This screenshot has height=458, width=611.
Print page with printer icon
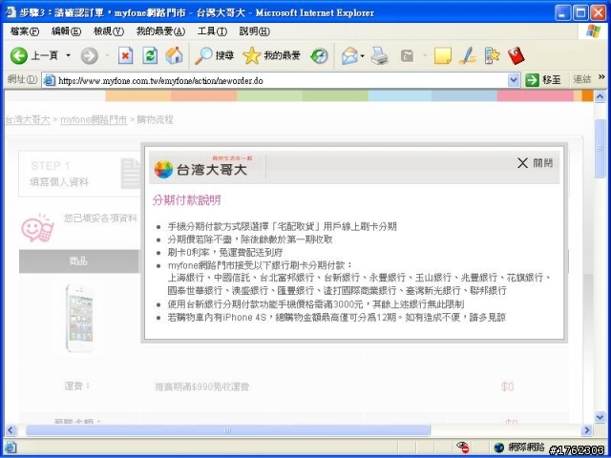(x=380, y=56)
